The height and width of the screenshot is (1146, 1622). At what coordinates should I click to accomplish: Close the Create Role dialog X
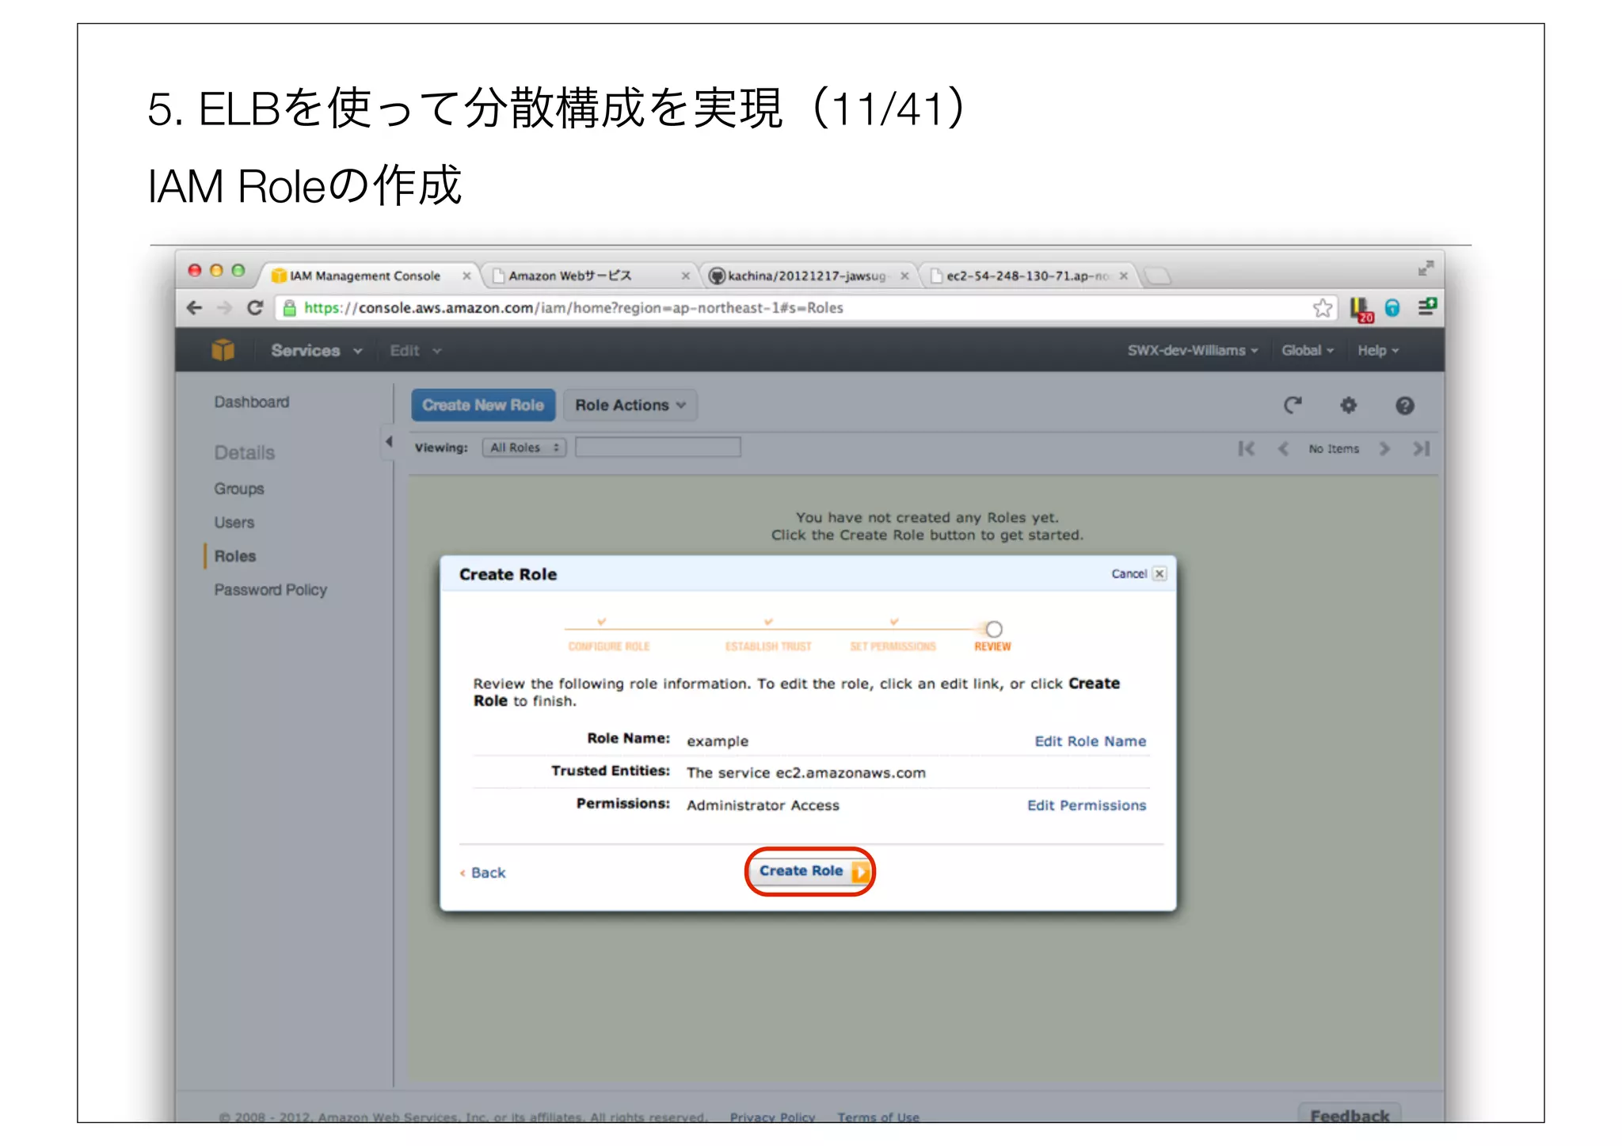tap(1159, 573)
